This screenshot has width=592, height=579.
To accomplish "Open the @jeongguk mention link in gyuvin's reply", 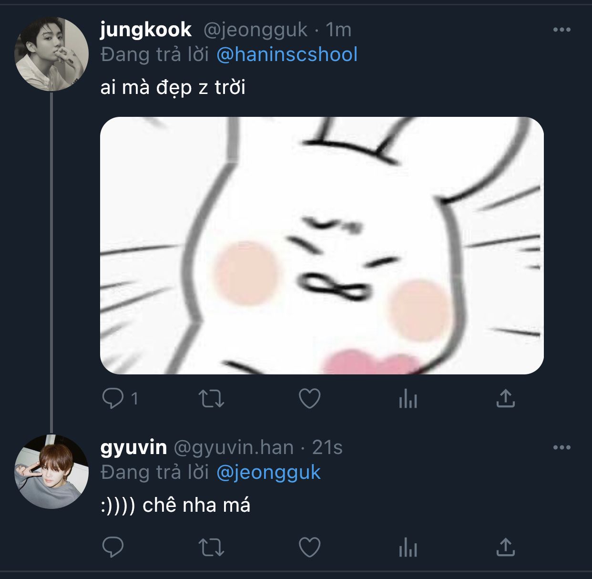I will tap(268, 473).
